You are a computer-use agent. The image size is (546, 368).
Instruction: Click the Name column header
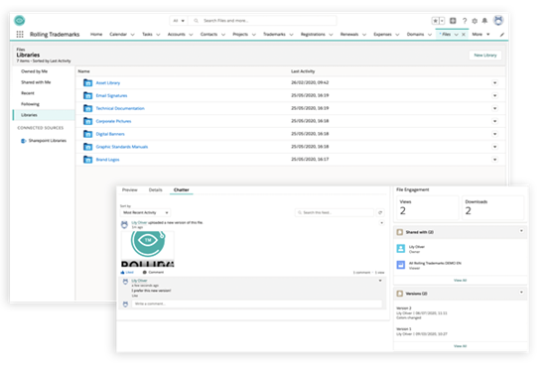pos(83,71)
